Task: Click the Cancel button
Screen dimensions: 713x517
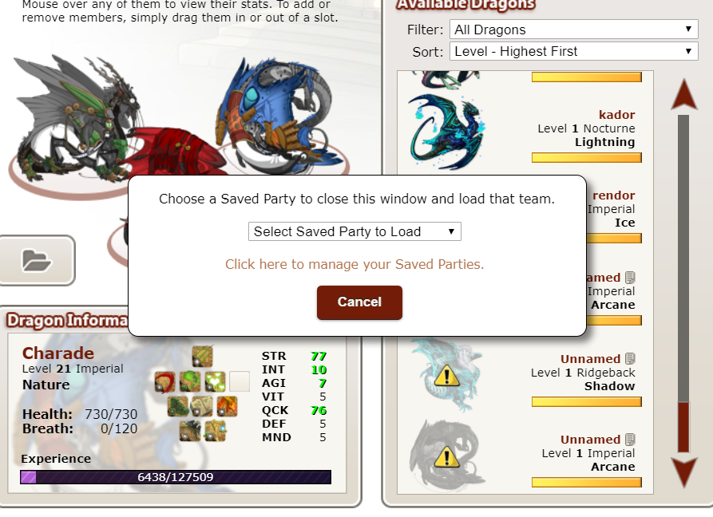Action: point(359,302)
